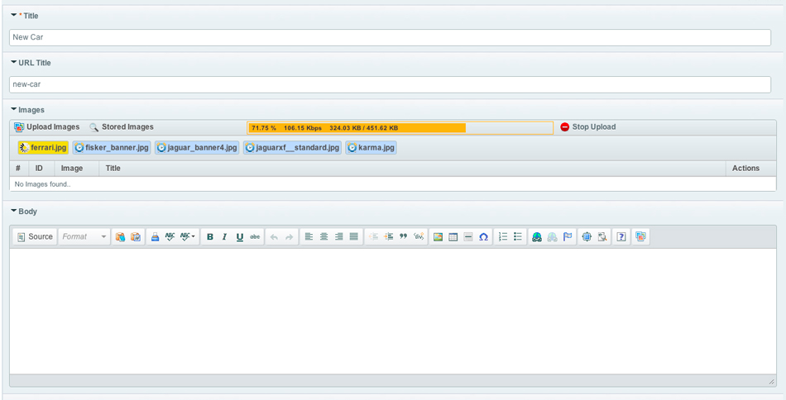The height and width of the screenshot is (400, 786).
Task: Click the Unlink icon
Action: 552,237
